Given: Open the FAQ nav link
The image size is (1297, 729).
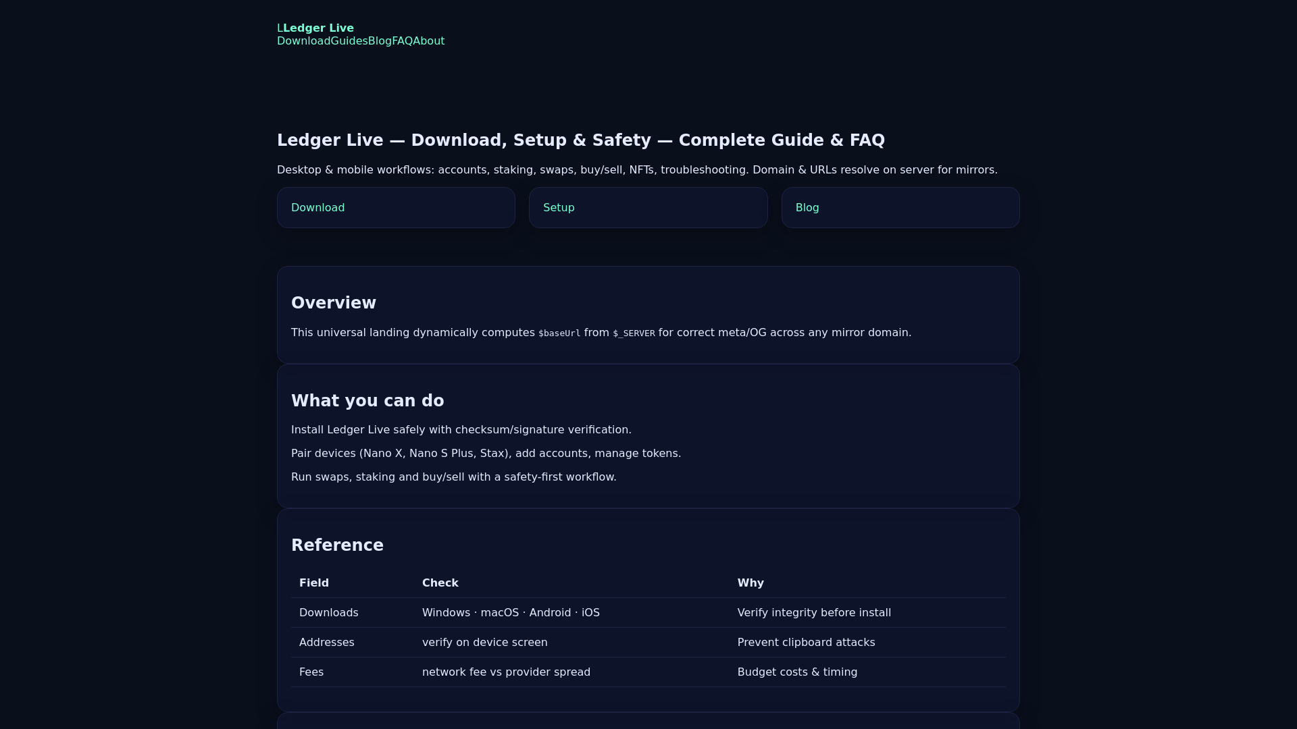Looking at the screenshot, I should [403, 40].
